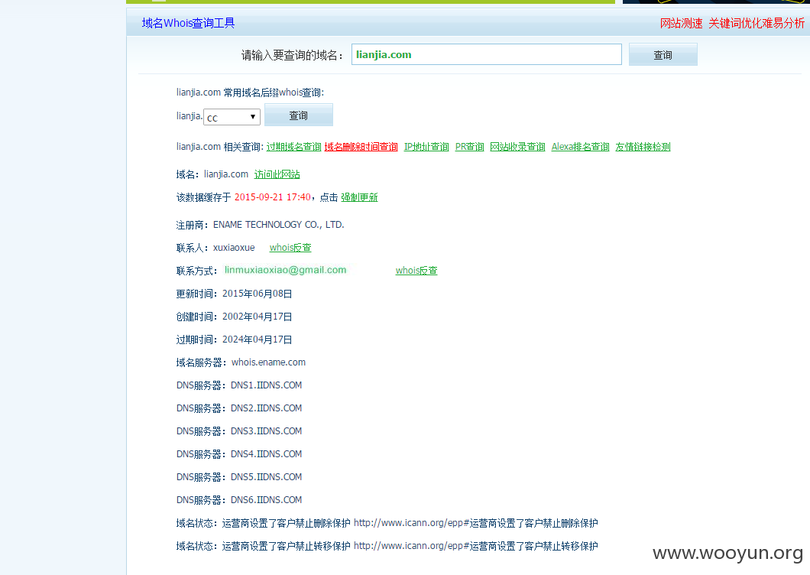The image size is (810, 575).
Task: Click the update date 2015年06月08日
Action: point(257,294)
